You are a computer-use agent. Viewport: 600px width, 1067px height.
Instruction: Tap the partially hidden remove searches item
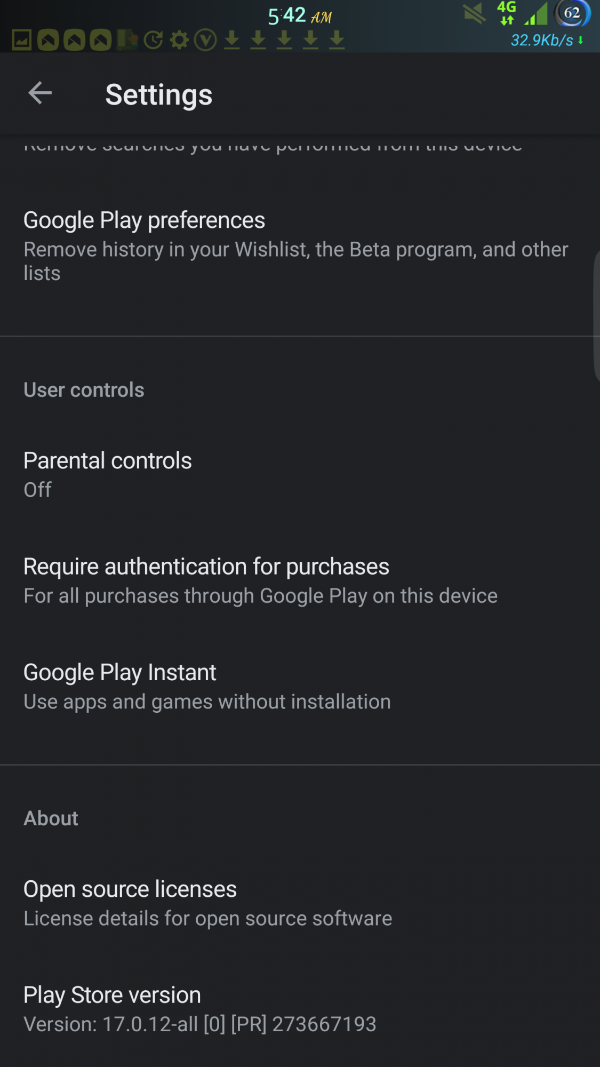[273, 146]
